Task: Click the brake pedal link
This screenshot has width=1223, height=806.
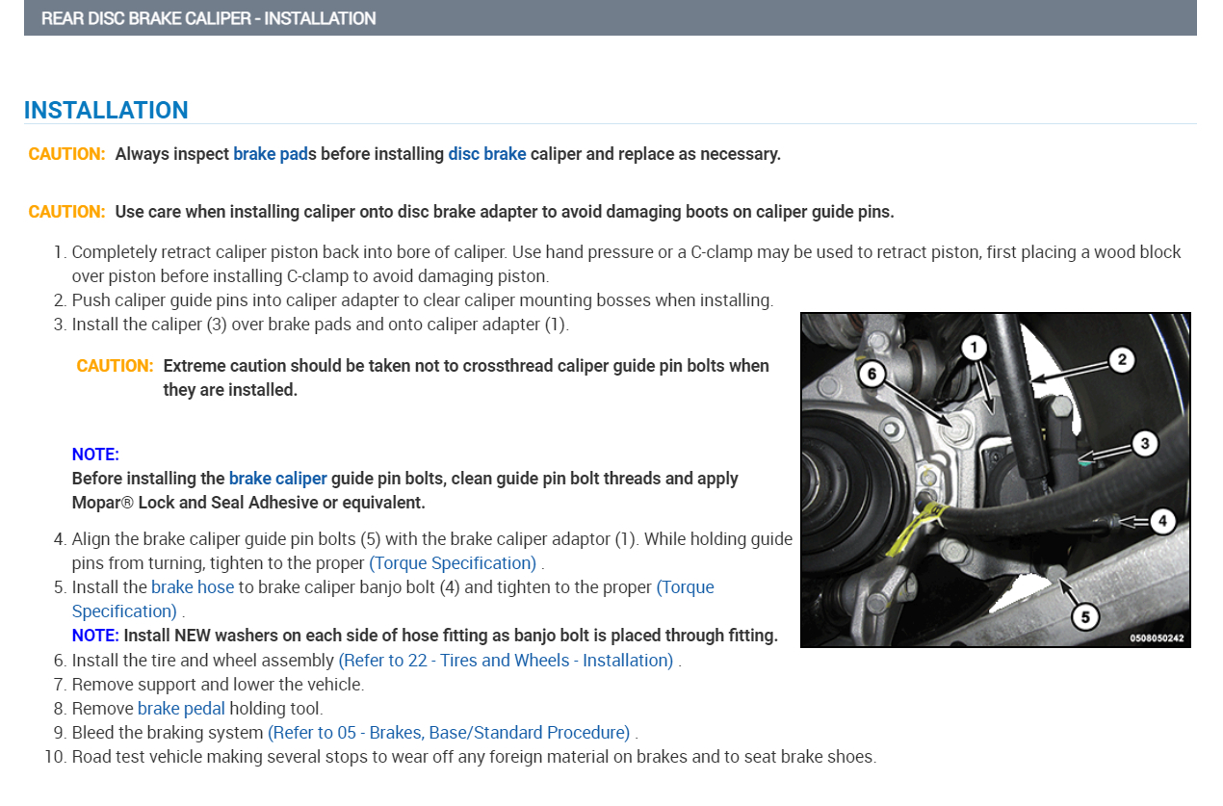Action: 181,709
